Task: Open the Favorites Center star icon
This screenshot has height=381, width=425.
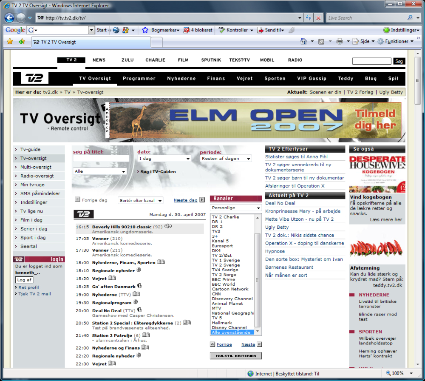Action: (x=10, y=41)
